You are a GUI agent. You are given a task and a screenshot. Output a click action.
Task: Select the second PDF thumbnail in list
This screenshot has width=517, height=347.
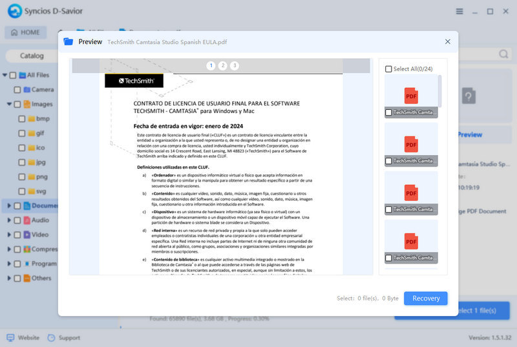411,144
